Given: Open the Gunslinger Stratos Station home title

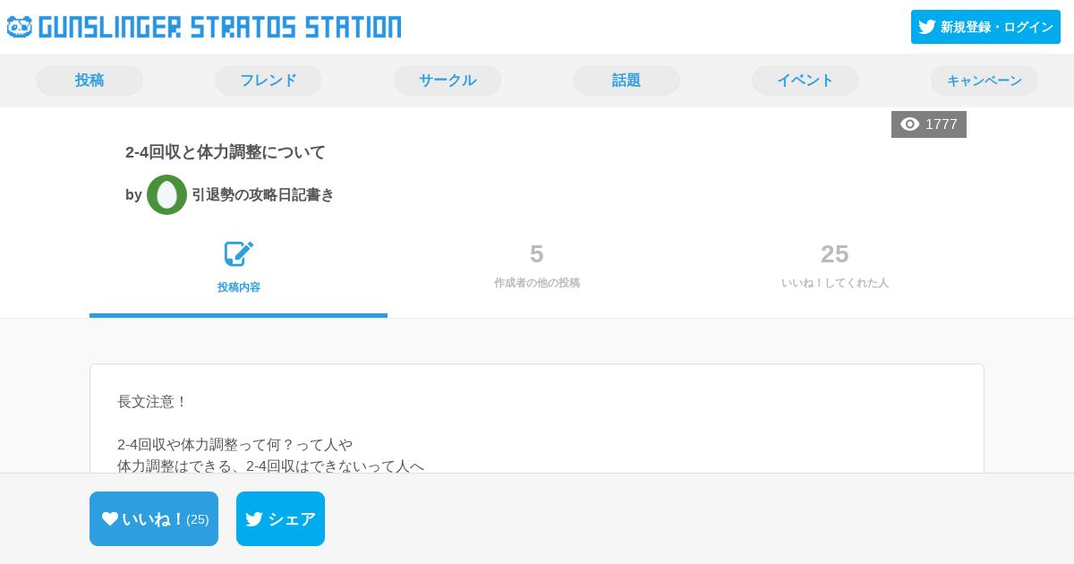Looking at the screenshot, I should point(220,27).
